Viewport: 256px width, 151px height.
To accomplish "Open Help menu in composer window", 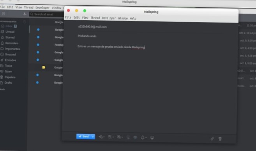I will 133,18.
